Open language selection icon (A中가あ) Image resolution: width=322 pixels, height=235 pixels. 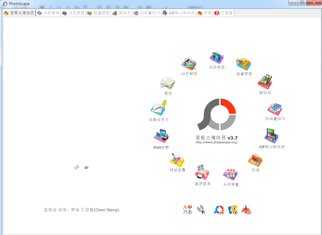click(187, 210)
